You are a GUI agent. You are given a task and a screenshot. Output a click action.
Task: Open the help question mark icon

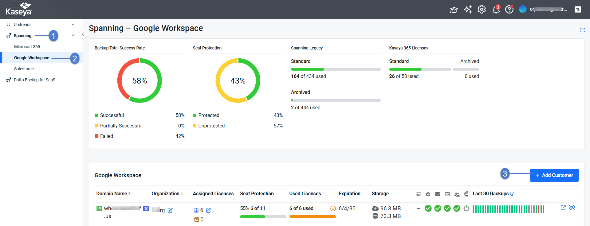[509, 10]
